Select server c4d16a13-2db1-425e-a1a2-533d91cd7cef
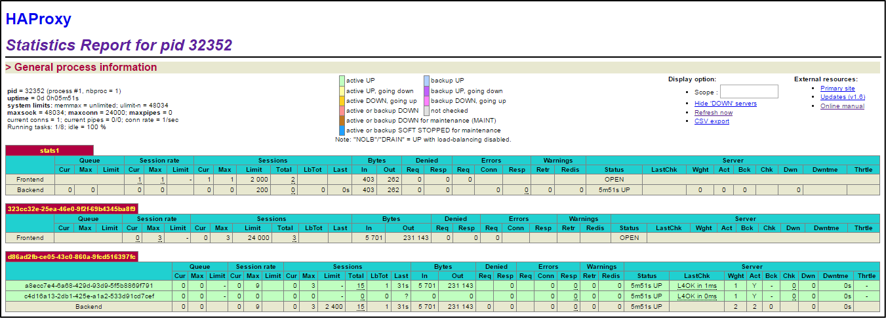The image size is (886, 318). [x=89, y=296]
